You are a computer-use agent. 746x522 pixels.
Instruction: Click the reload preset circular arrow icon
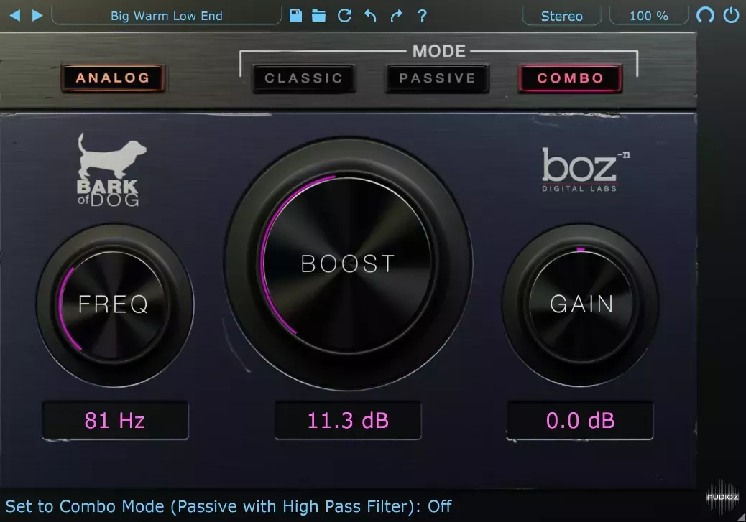click(344, 16)
